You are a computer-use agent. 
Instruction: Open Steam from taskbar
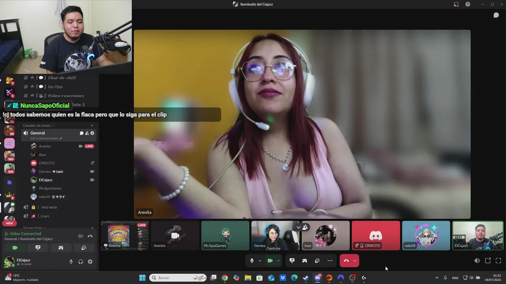(306, 278)
